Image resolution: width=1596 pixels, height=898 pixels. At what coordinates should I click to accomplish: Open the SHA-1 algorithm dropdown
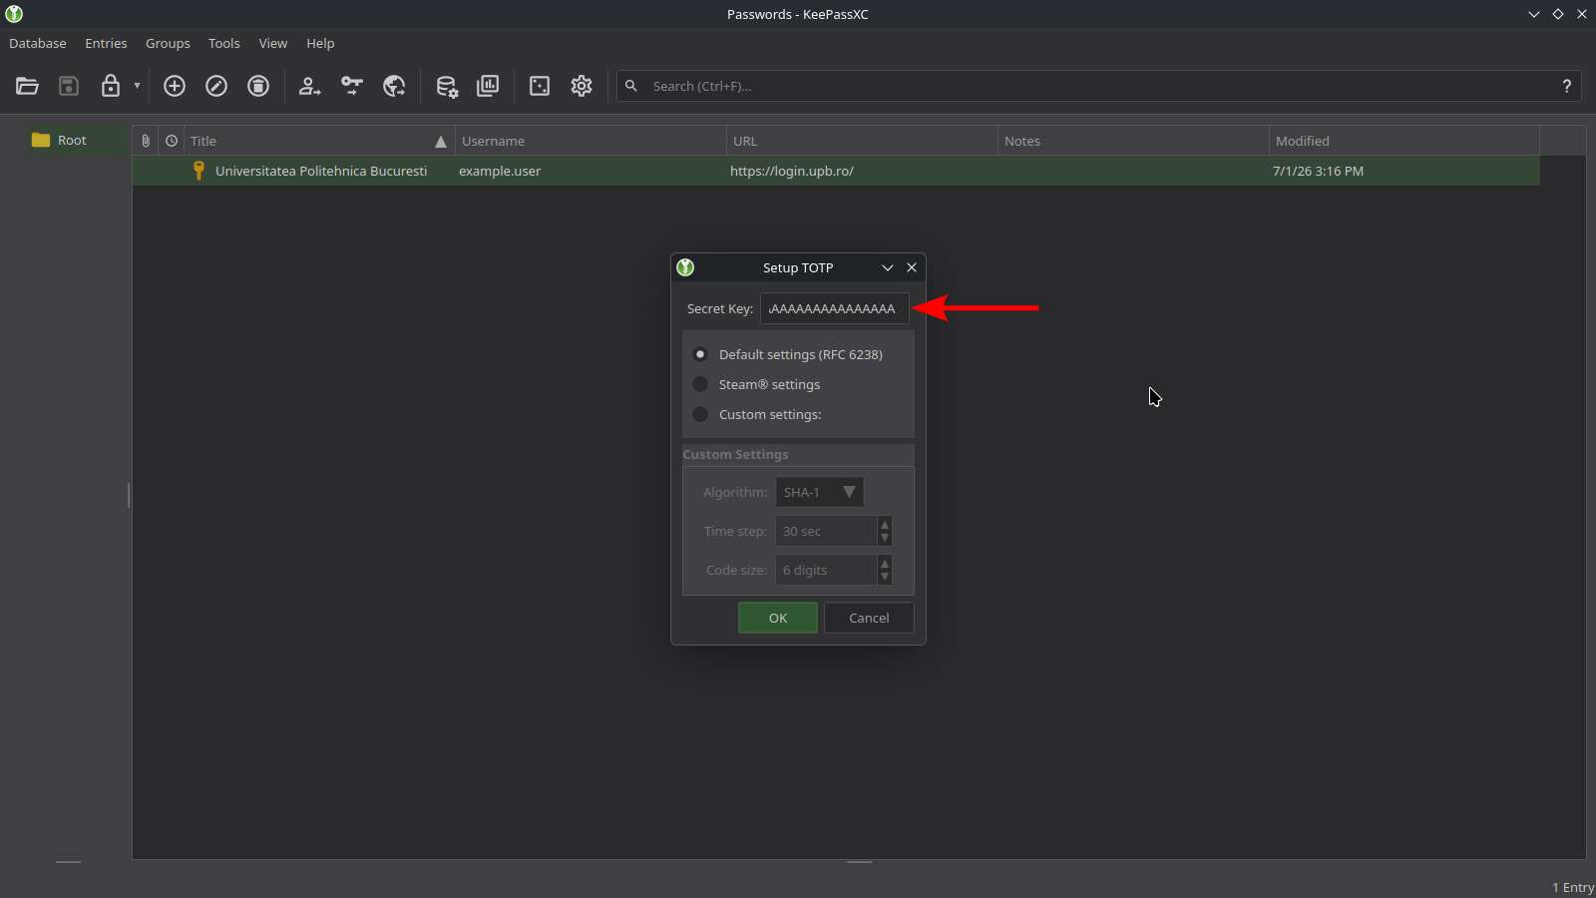tap(819, 492)
